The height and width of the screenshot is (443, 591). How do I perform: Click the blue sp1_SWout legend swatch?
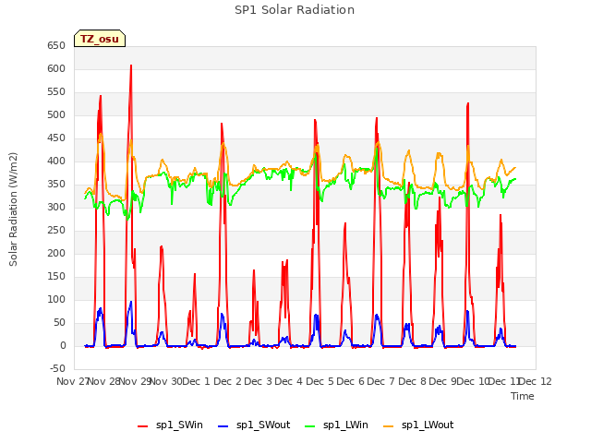tap(223, 426)
